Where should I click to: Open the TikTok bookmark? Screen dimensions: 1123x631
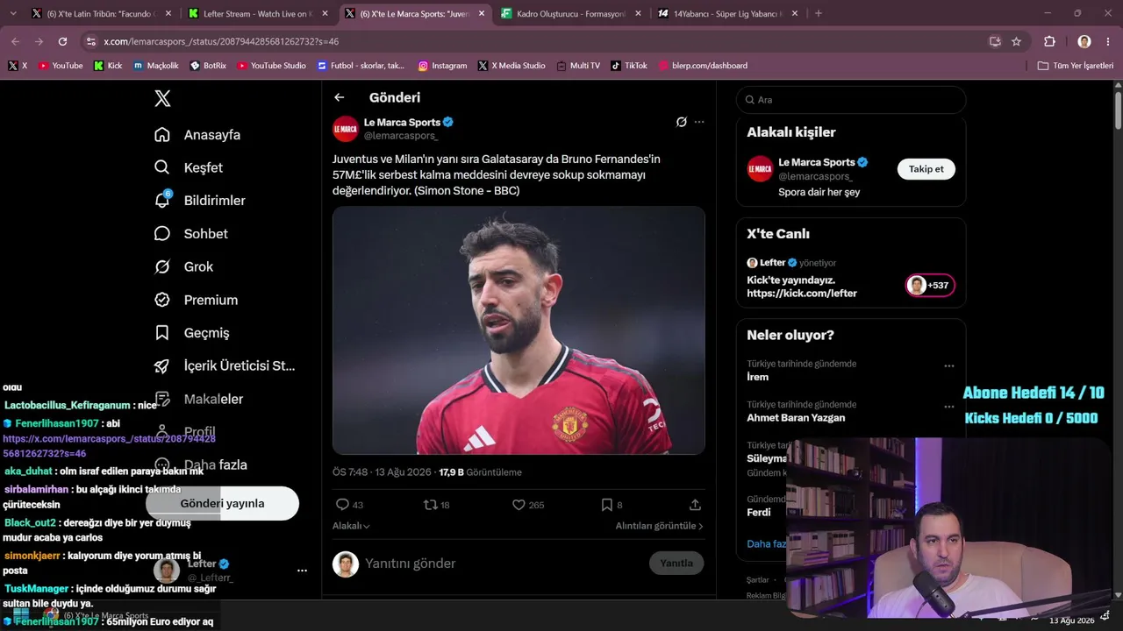(x=629, y=66)
